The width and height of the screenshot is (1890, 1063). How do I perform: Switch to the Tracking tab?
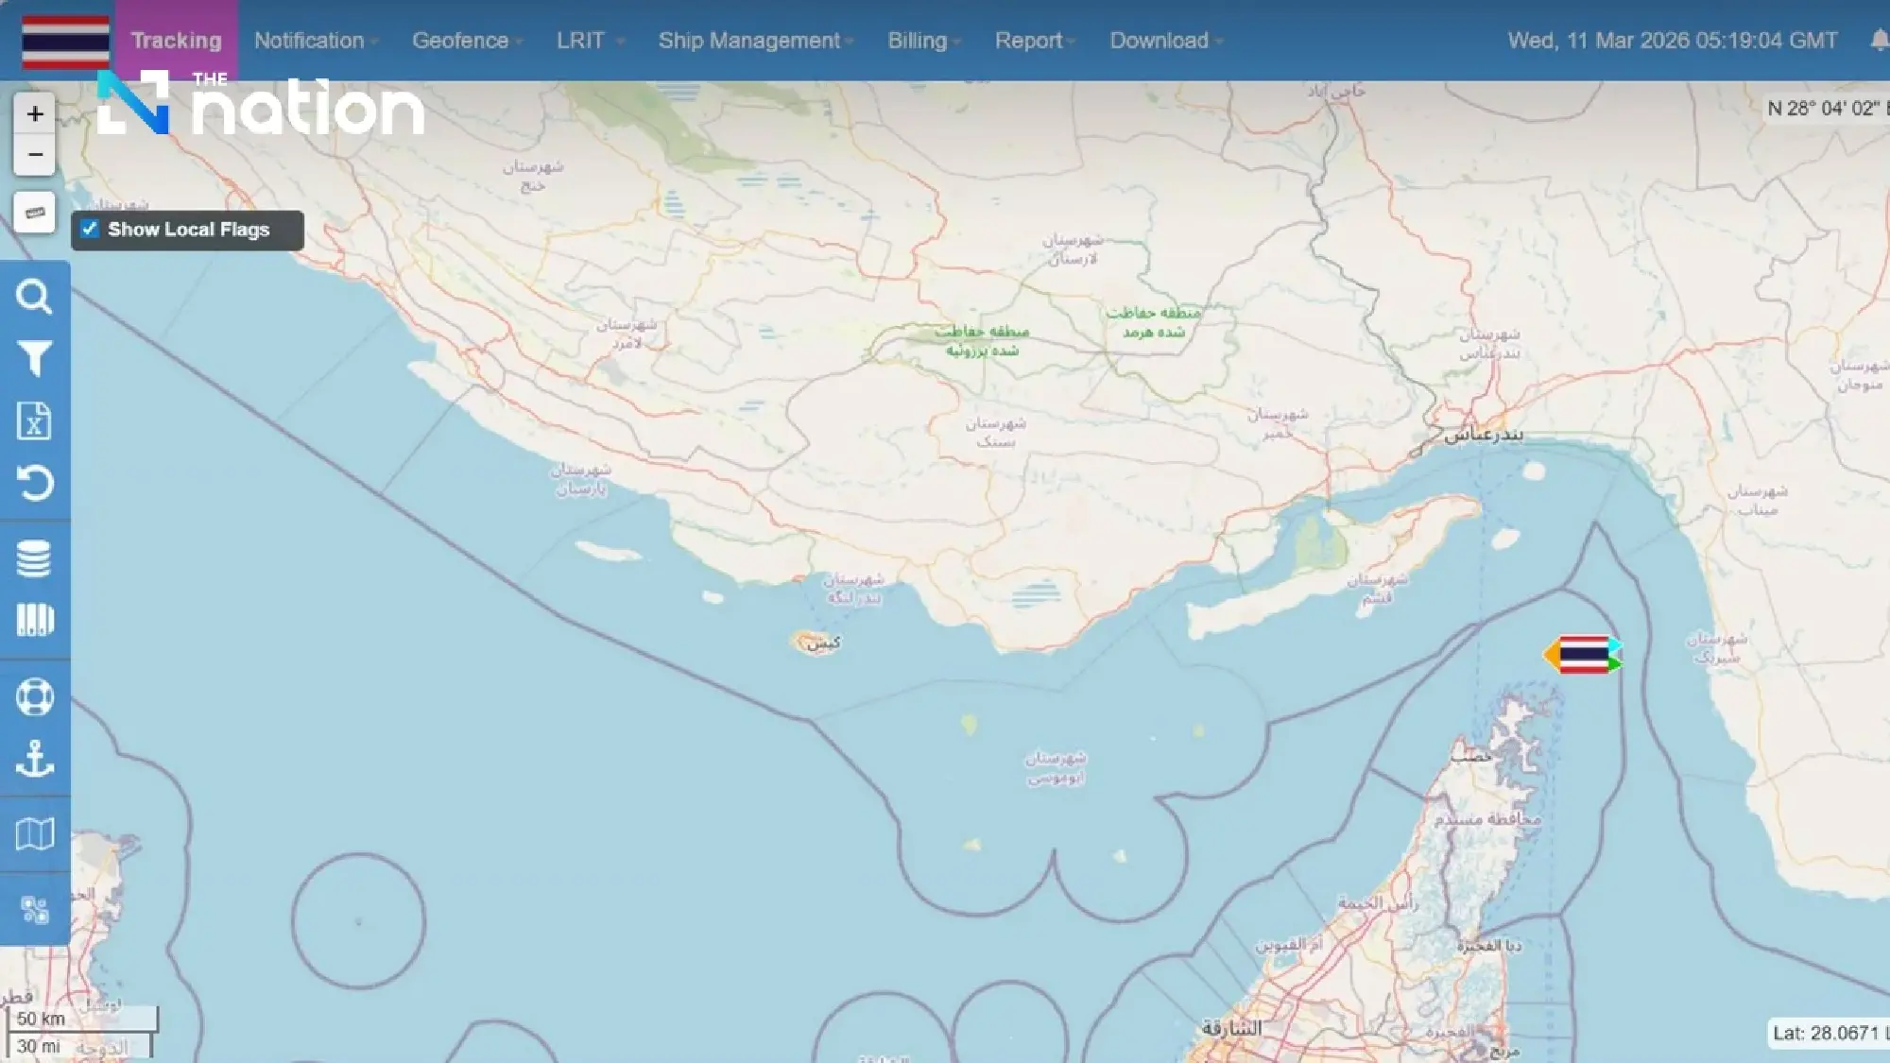[x=176, y=41]
